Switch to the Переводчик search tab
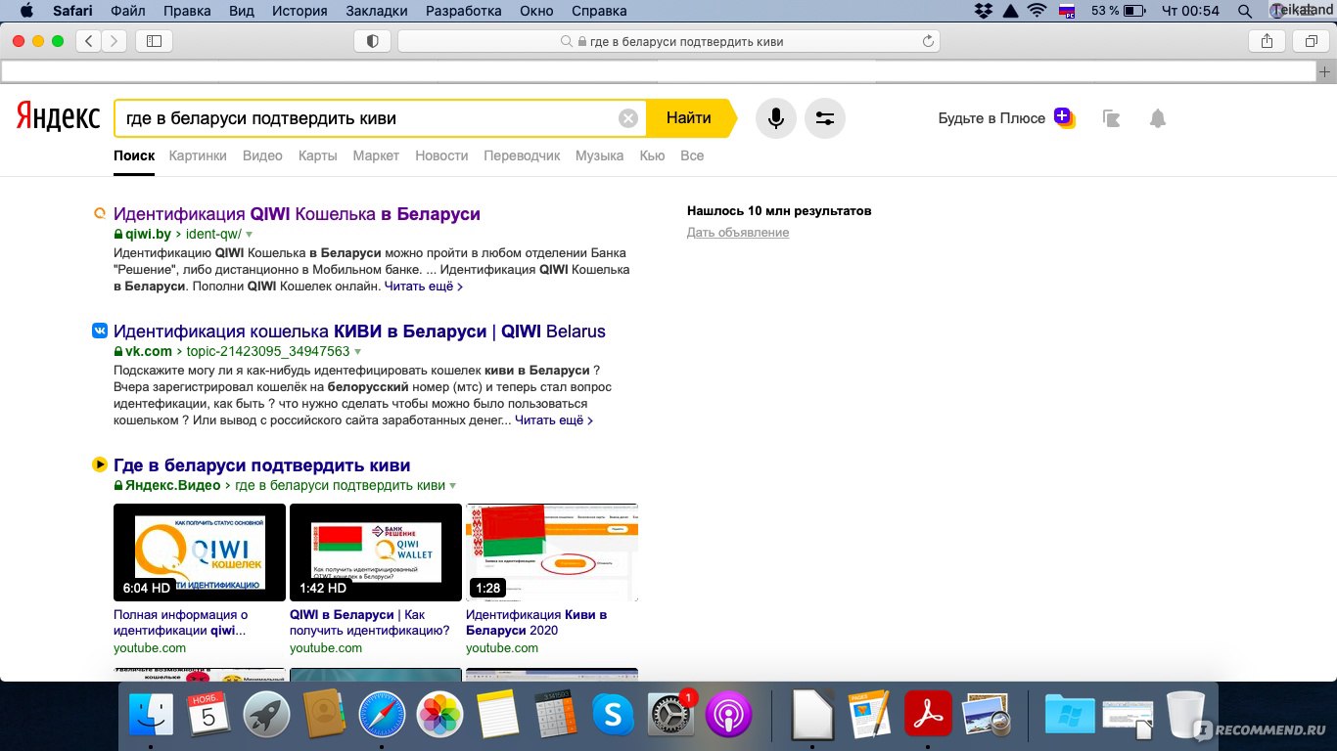The image size is (1337, 751). click(x=522, y=155)
